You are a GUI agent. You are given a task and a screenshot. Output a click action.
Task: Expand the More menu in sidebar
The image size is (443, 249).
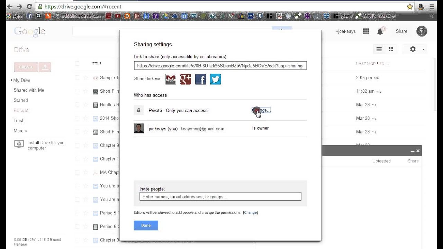pyautogui.click(x=20, y=131)
